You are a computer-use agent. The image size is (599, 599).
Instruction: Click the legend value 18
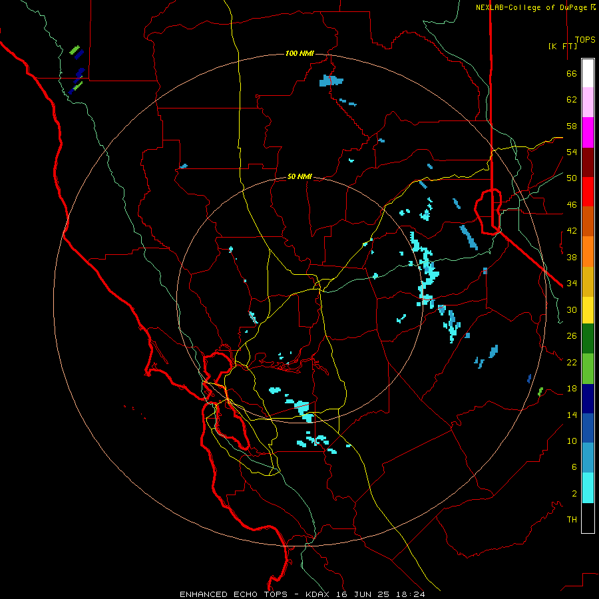point(572,389)
